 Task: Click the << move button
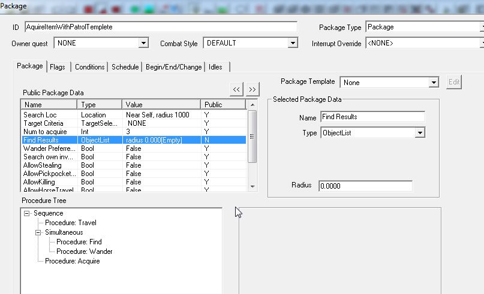[236, 89]
